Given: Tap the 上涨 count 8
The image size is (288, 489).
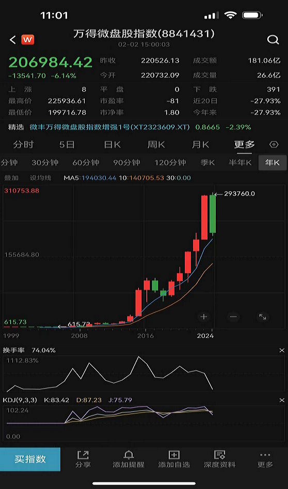Looking at the screenshot, I should (84, 90).
